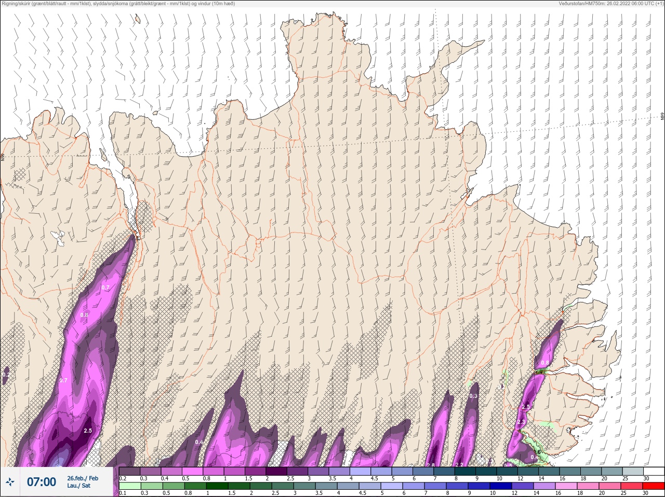Select red lower legend swatch after 30

click(654, 486)
